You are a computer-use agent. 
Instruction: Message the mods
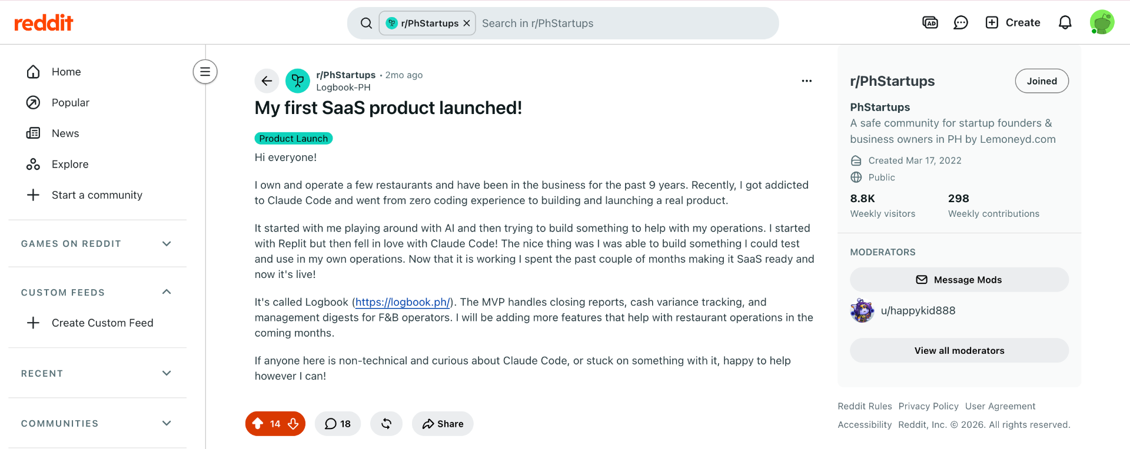[959, 280]
